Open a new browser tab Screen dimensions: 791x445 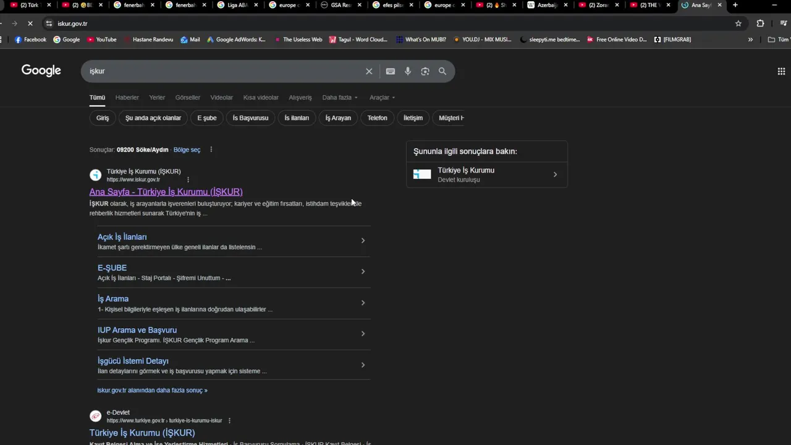(735, 5)
